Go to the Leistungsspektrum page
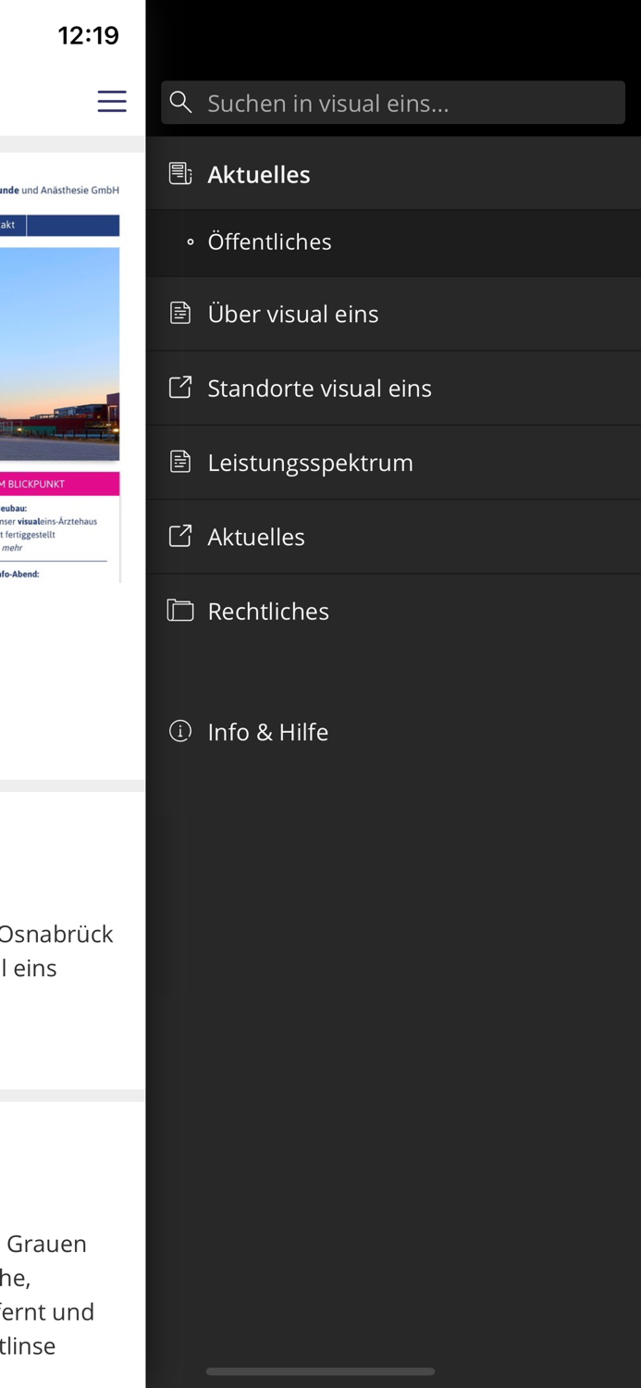The width and height of the screenshot is (641, 1388). [310, 462]
